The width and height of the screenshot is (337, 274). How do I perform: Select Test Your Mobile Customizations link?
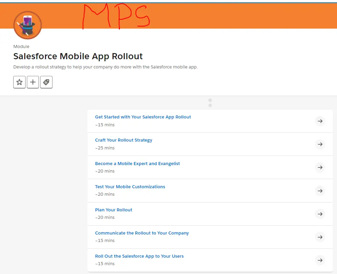pos(130,187)
